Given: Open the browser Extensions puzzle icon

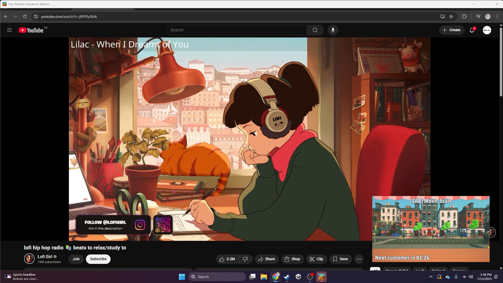Looking at the screenshot, I should [x=464, y=16].
